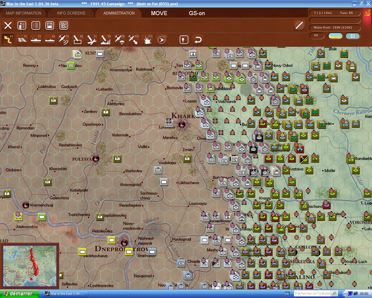This screenshot has width=372, height=298.
Task: Click the weather wheat field indicator
Action: click(x=335, y=36)
